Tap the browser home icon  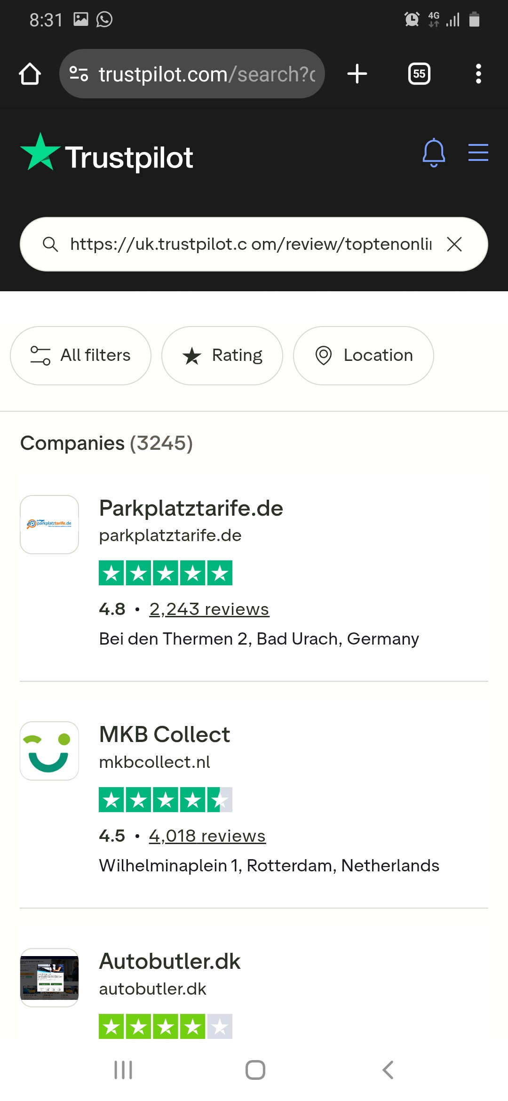[30, 74]
